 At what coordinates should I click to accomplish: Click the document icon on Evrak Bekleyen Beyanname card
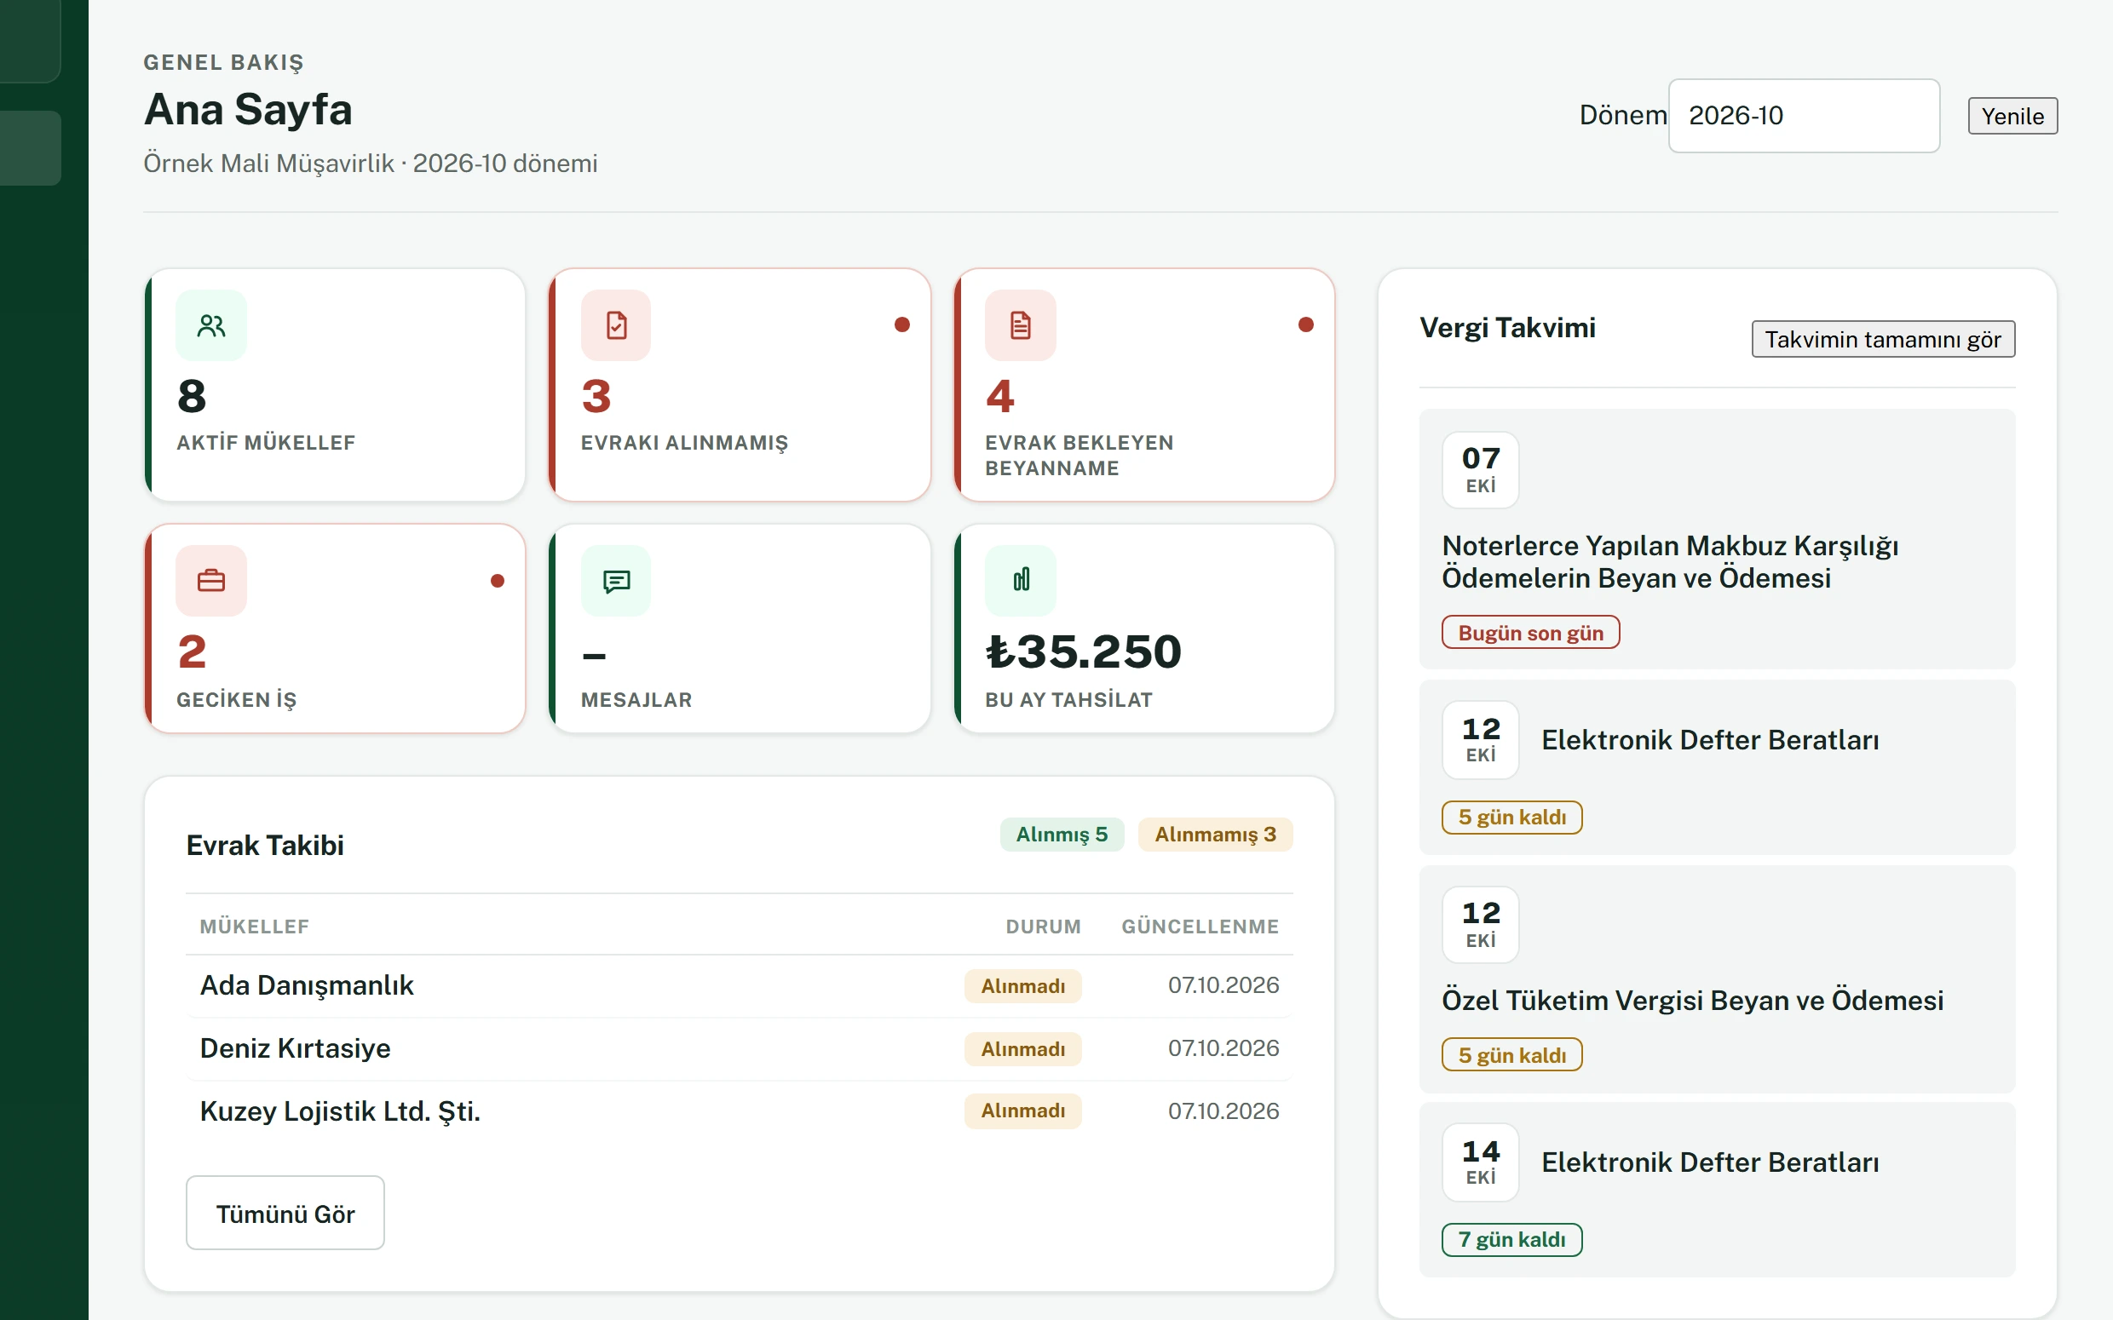(x=1021, y=325)
